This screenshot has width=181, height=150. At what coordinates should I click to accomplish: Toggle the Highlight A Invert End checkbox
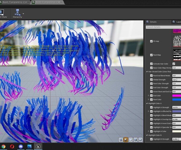tap(151, 123)
